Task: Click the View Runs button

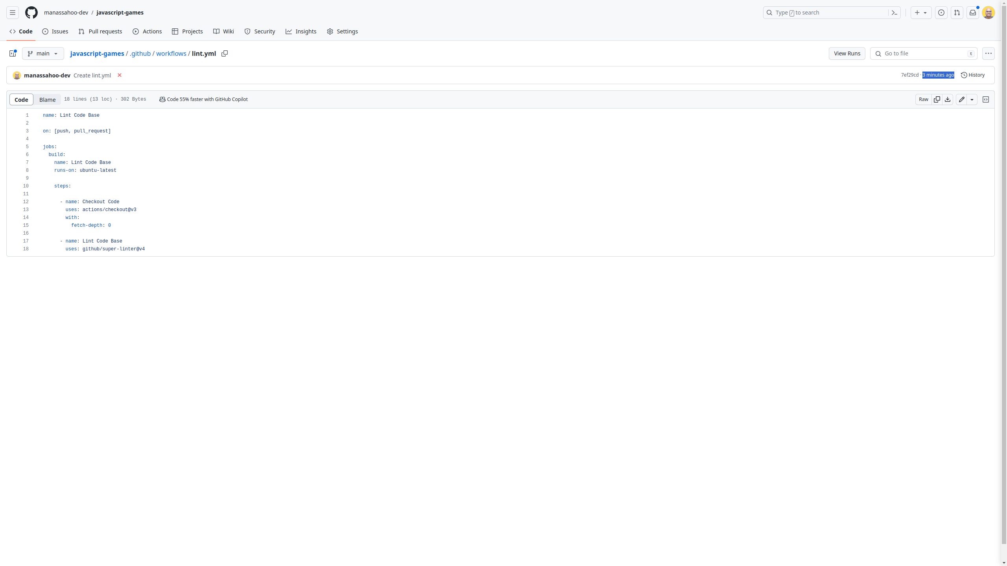Action: click(847, 53)
